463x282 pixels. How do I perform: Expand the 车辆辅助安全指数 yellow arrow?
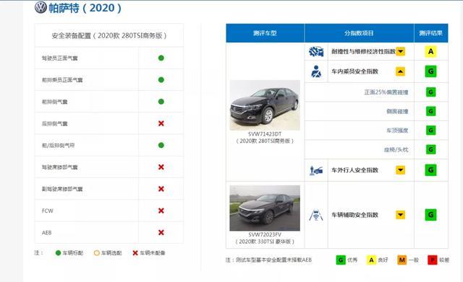coord(400,215)
